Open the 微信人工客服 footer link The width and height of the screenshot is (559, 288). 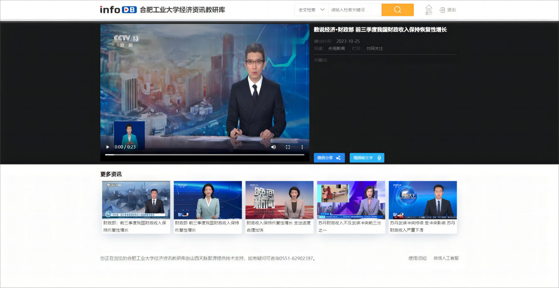(446, 258)
